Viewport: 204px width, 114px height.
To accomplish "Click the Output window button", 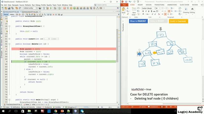I will (x=6, y=107).
